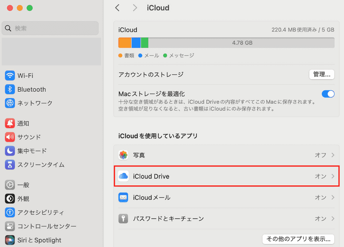
Task: Open the ネットワーク globe icon
Action: [10, 103]
